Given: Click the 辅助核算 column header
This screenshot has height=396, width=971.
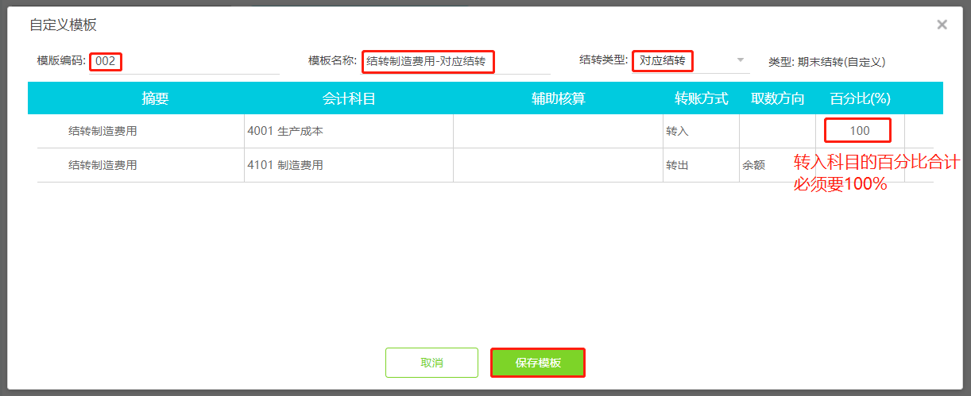Looking at the screenshot, I should click(x=559, y=98).
